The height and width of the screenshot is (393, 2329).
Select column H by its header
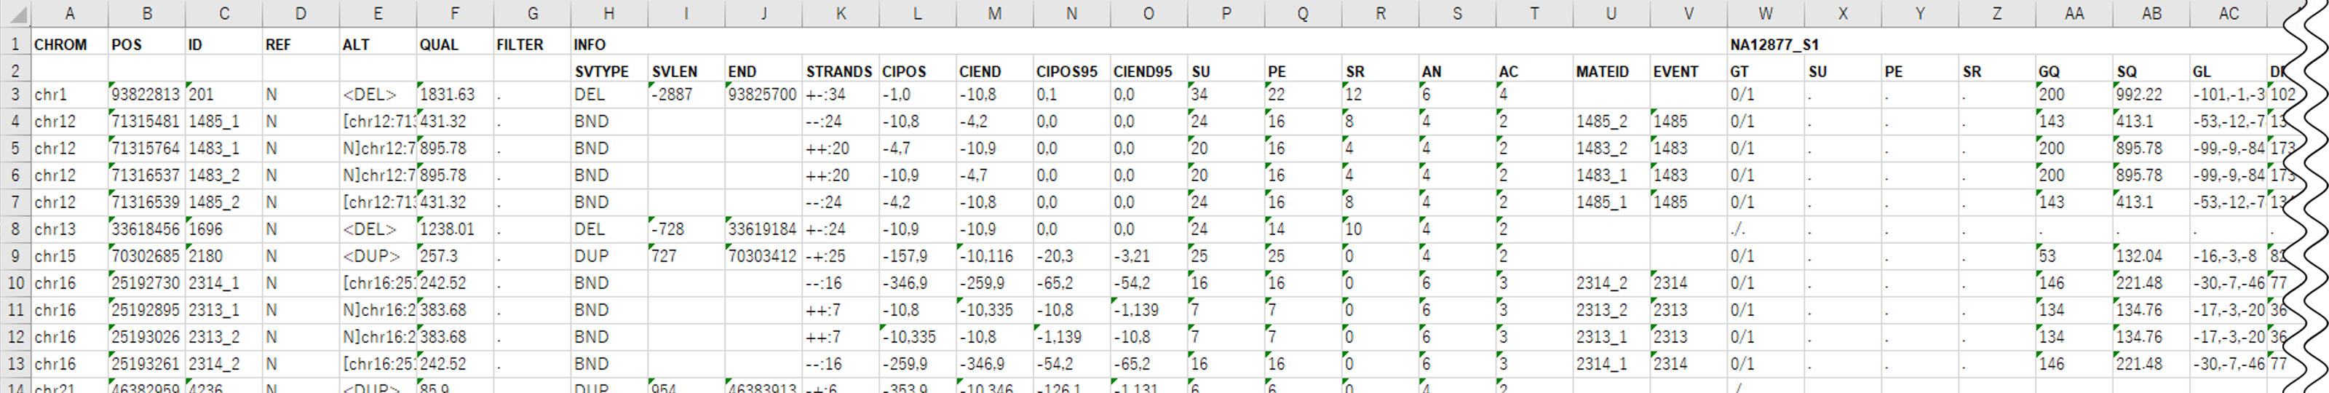click(x=608, y=14)
